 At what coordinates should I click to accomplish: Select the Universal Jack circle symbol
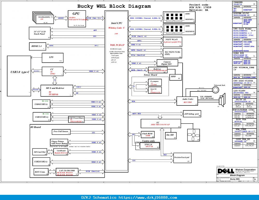tap(215, 90)
